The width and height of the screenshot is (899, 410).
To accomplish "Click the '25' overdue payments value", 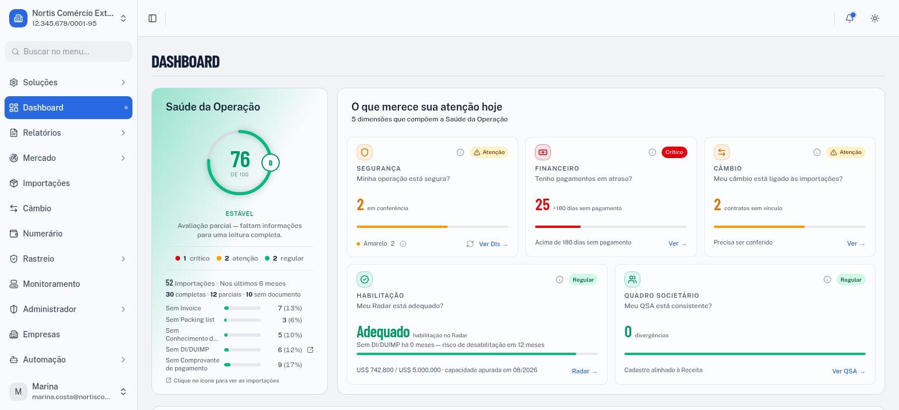I will [x=542, y=204].
